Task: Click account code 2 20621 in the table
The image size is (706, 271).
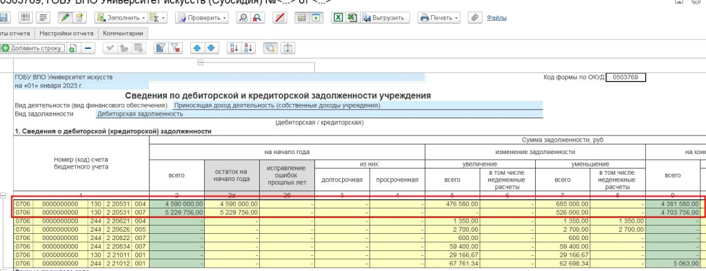Action: click(x=118, y=221)
